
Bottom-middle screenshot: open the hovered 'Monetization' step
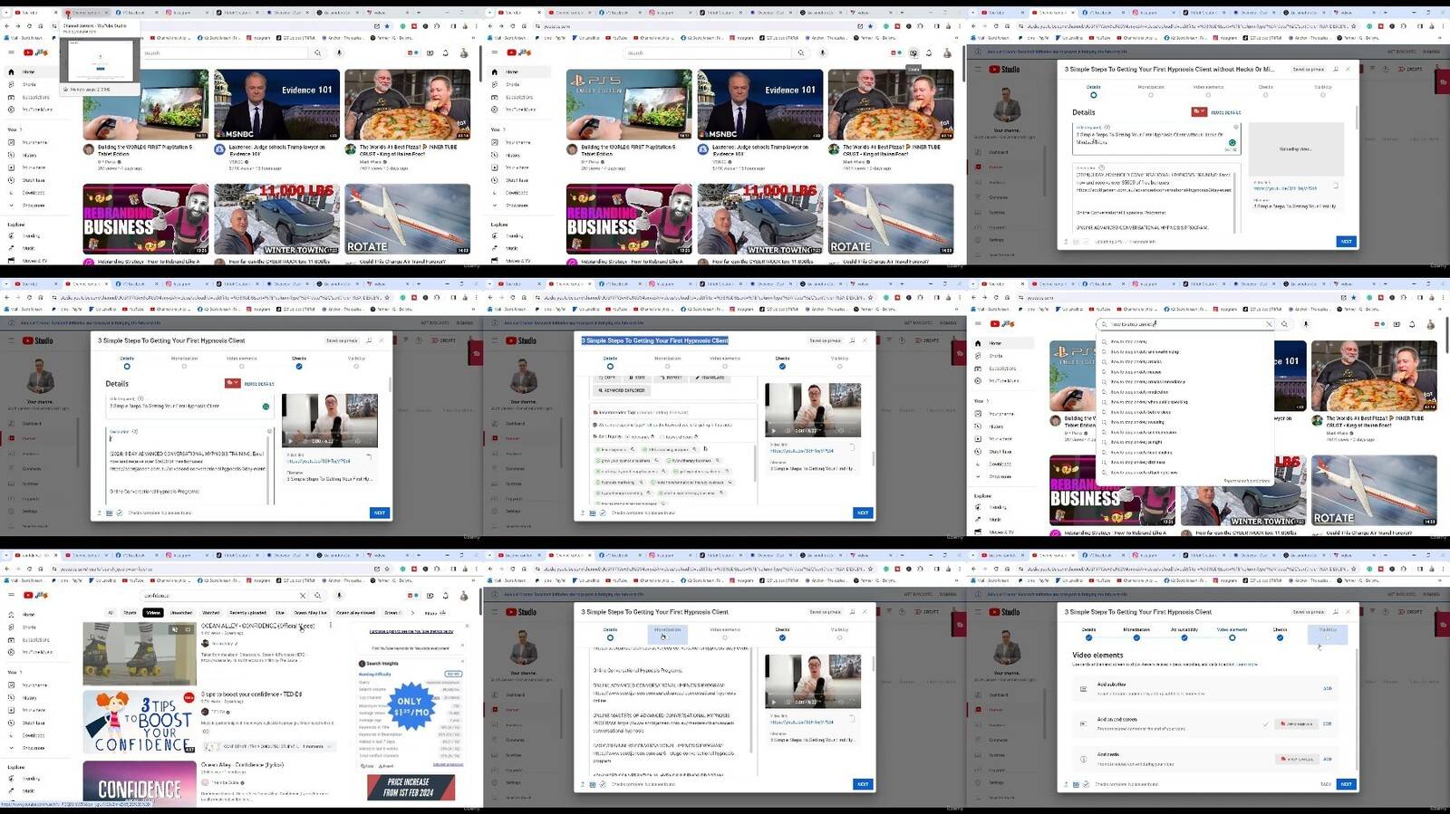pyautogui.click(x=668, y=632)
